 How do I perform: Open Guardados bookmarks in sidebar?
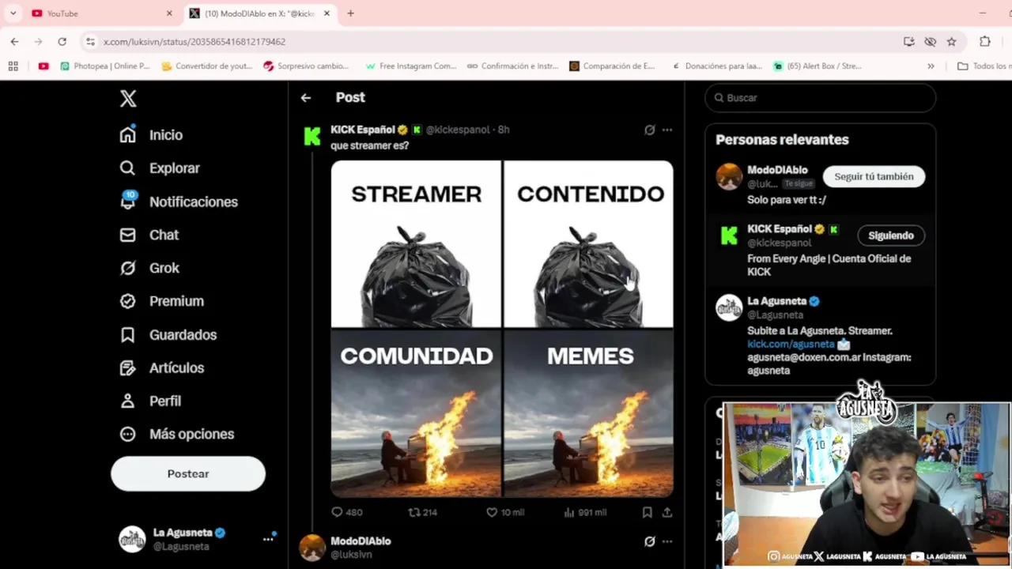coord(168,334)
